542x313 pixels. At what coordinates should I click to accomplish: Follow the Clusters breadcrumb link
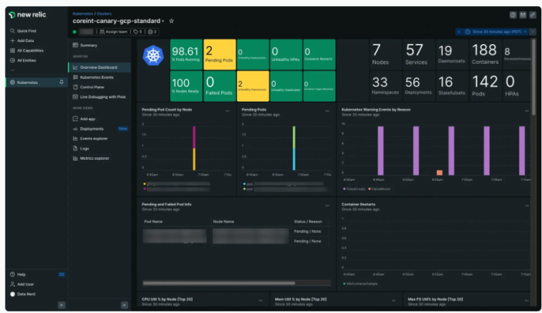104,14
